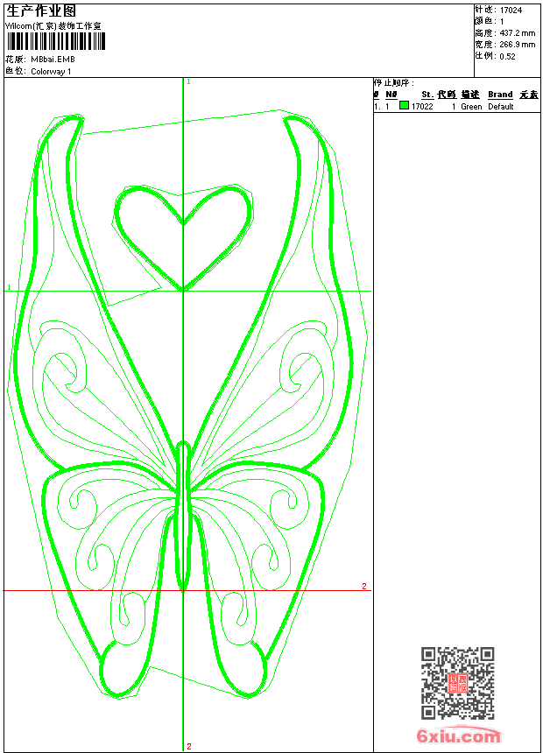The width and height of the screenshot is (543, 753).
Task: Select the Green color name in the row
Action: [x=471, y=107]
